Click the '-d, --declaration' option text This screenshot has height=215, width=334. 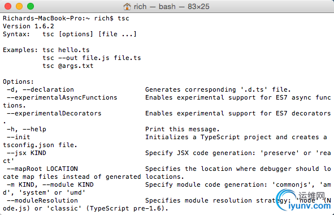40,89
